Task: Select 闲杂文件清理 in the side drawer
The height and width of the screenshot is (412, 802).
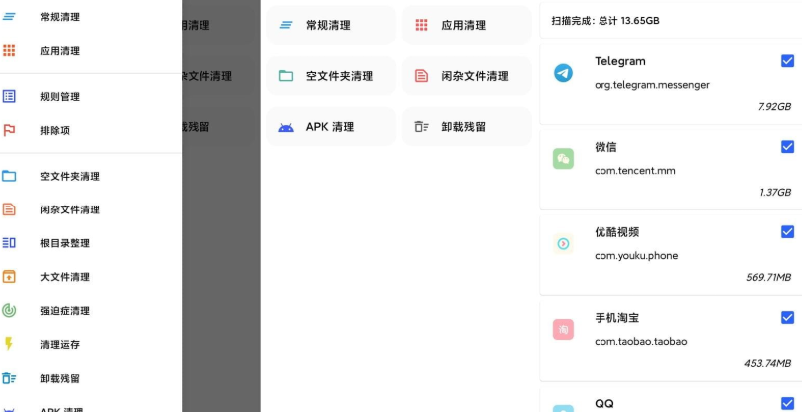Action: (91, 209)
